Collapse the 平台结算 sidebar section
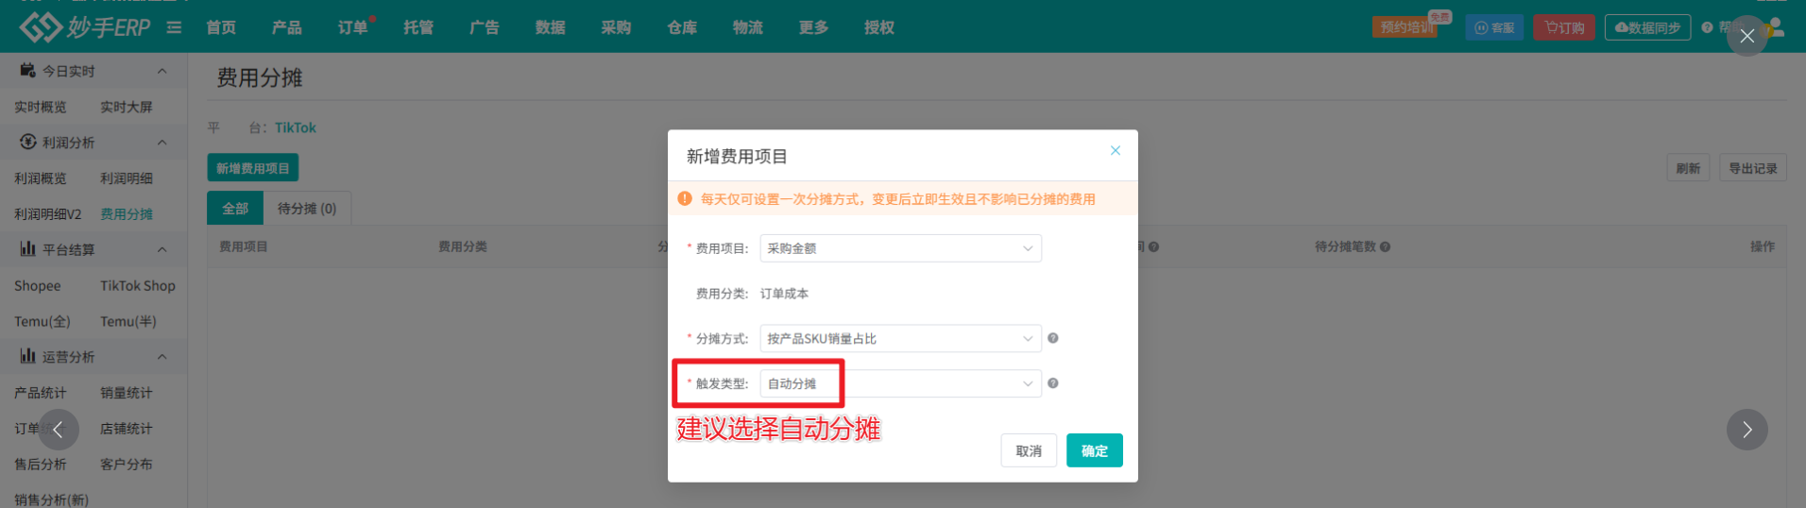 pyautogui.click(x=162, y=249)
